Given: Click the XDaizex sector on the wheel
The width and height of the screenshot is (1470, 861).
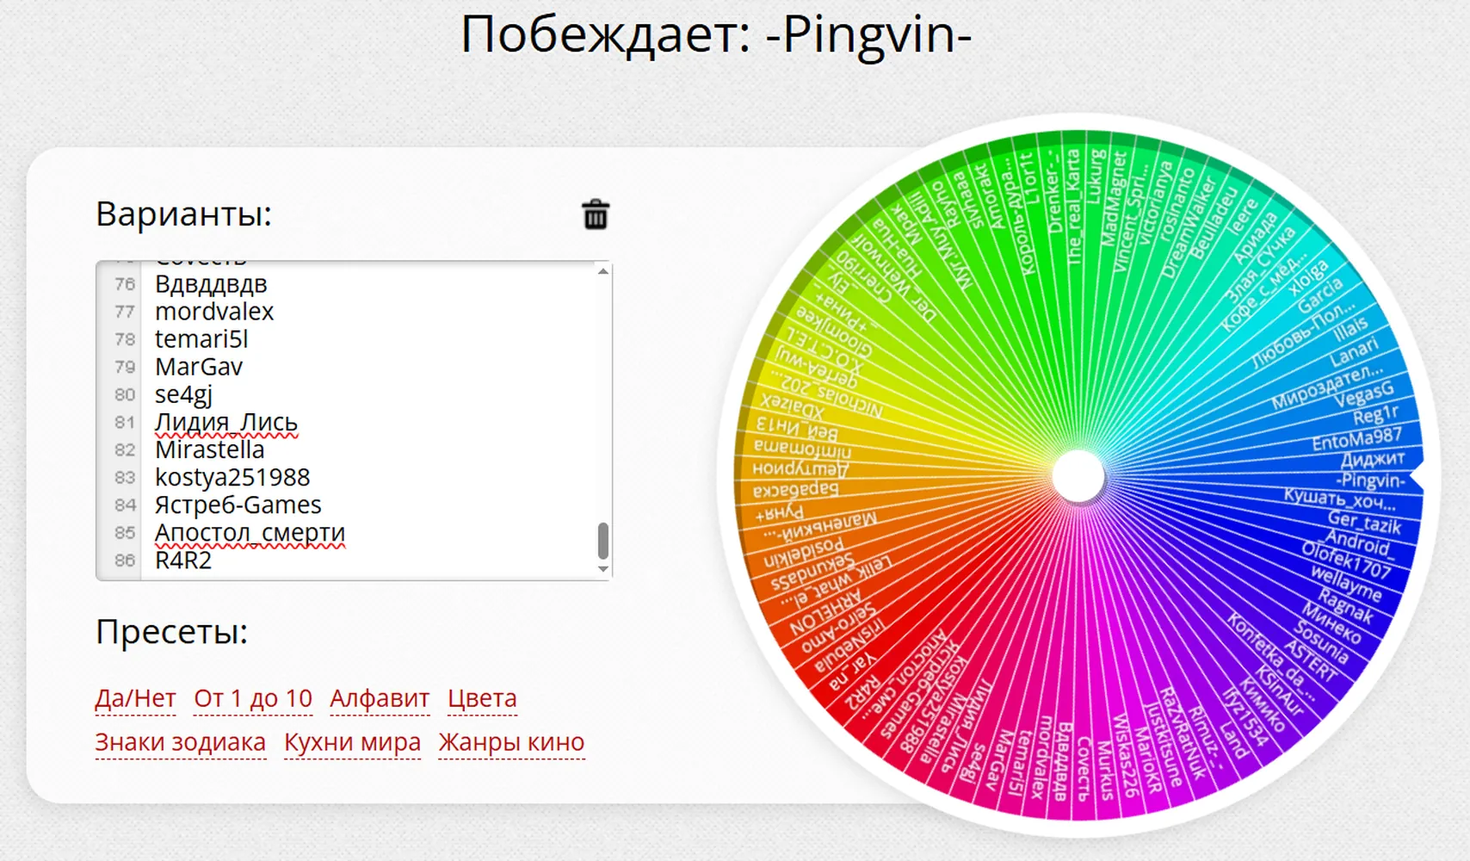Looking at the screenshot, I should point(792,405).
